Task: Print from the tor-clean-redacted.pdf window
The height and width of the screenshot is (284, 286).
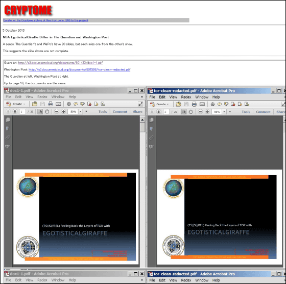Action: [194, 104]
